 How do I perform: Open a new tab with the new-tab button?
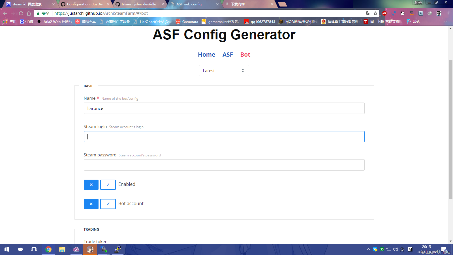pyautogui.click(x=283, y=4)
